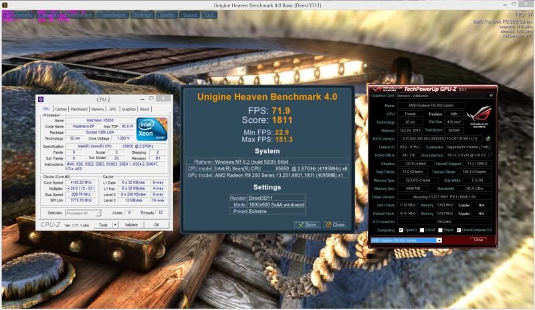Select the Graphics Card tab in GPU-Z
535x310 pixels.
383,96
